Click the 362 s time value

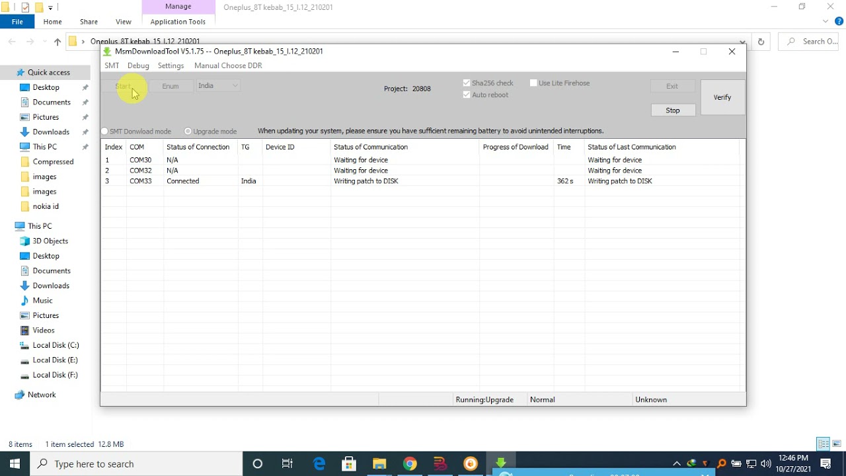point(565,181)
